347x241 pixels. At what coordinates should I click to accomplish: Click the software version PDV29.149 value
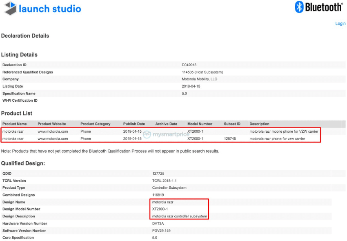point(162,231)
